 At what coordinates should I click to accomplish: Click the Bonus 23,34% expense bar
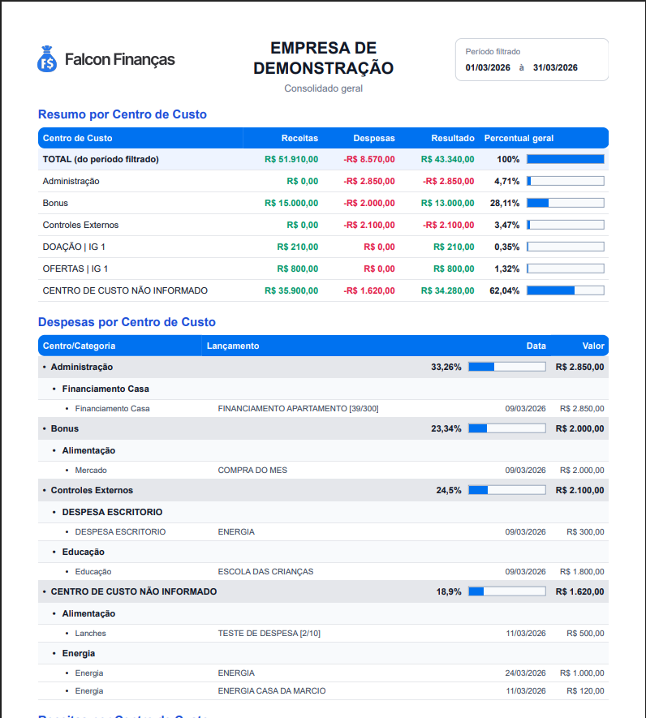[x=507, y=428]
